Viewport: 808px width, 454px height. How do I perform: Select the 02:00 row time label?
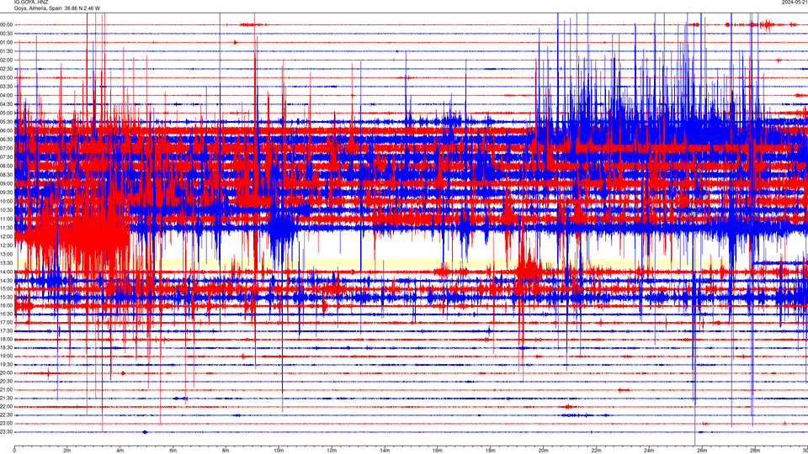point(7,61)
